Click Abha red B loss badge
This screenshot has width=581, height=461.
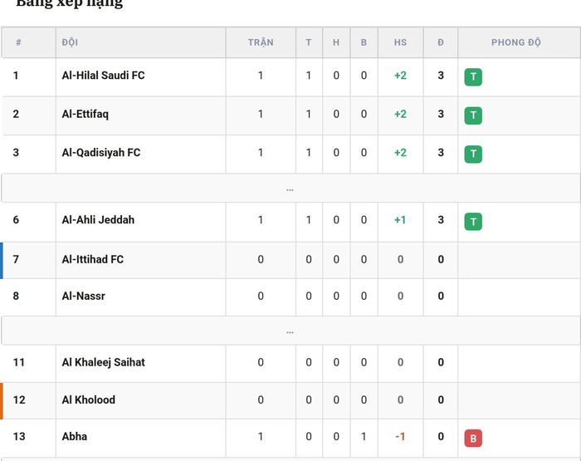pos(473,439)
